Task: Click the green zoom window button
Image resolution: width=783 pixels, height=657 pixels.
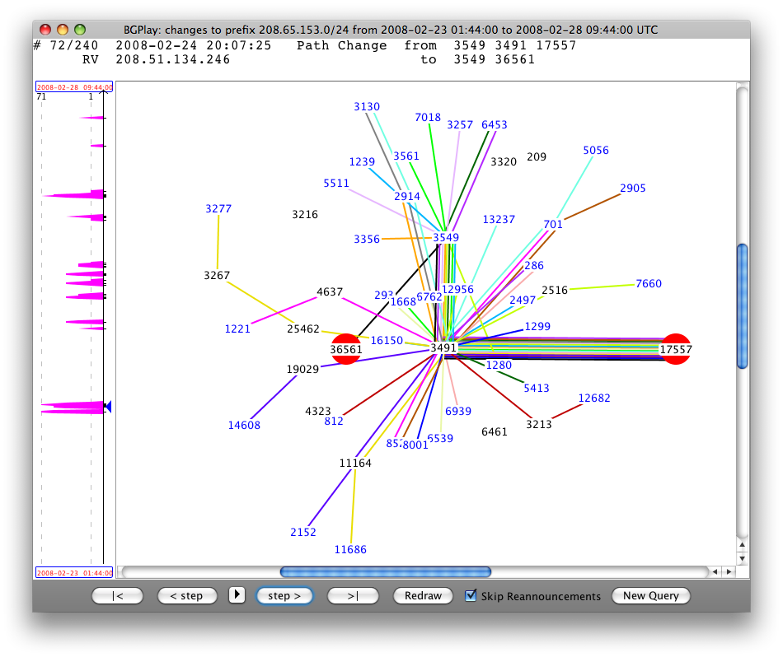Action: pyautogui.click(x=81, y=30)
